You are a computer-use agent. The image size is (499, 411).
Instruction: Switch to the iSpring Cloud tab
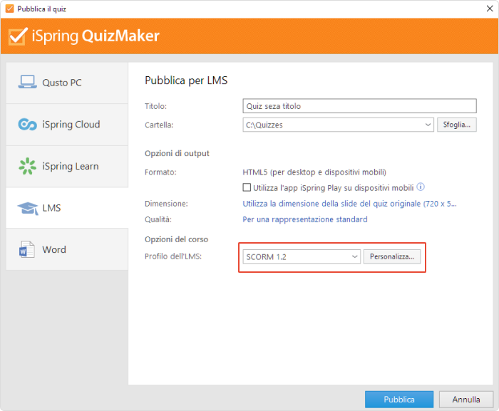click(x=67, y=125)
